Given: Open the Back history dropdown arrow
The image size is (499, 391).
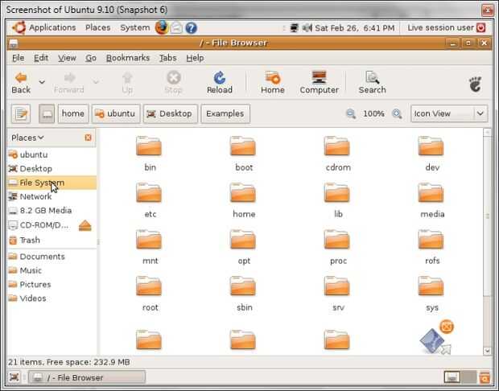Looking at the screenshot, I should click(42, 82).
